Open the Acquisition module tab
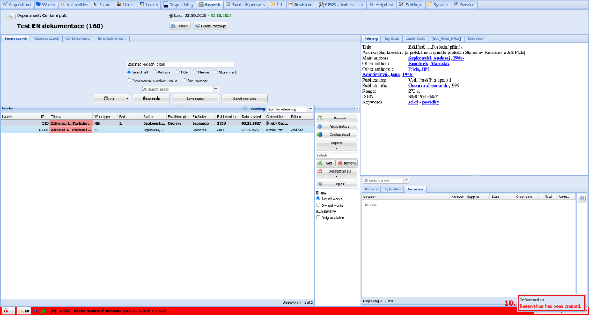 pyautogui.click(x=17, y=5)
